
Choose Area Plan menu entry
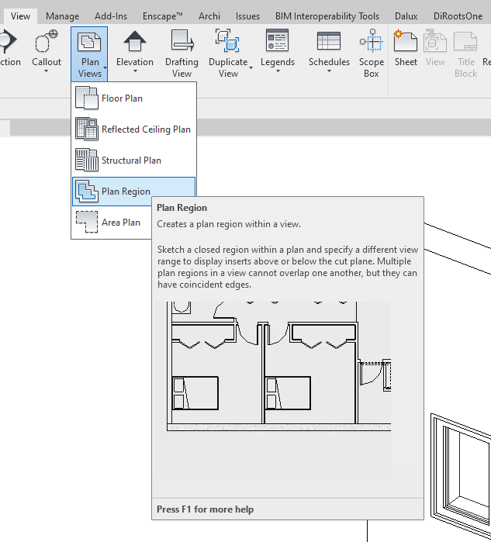(x=112, y=223)
